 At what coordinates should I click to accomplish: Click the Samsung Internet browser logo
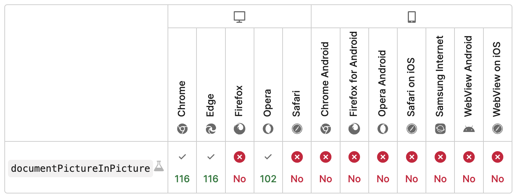[x=440, y=129]
